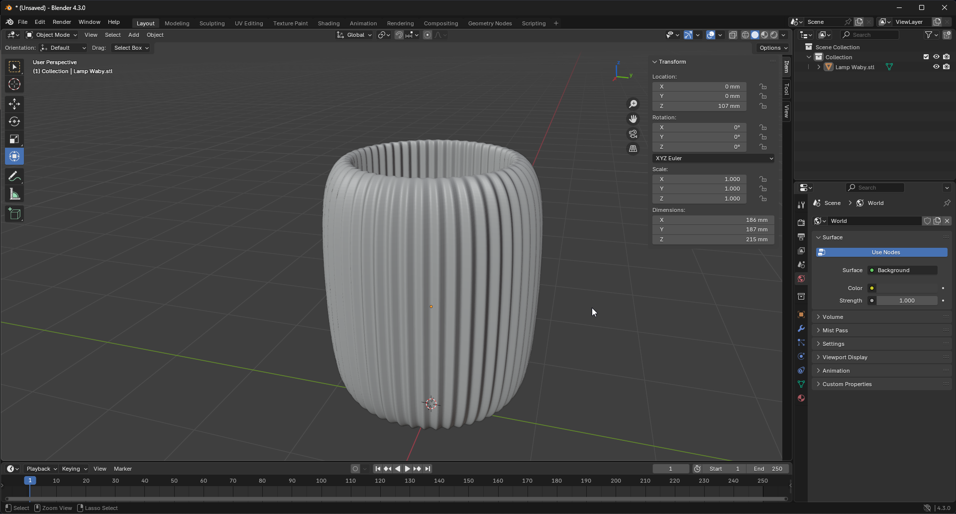Click the zoom view magnifier icon
Viewport: 956px width, 514px height.
point(633,104)
